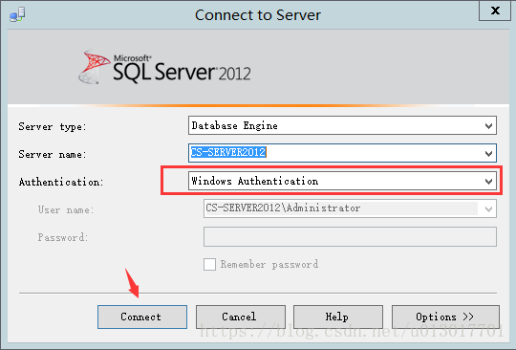Click the Password input field
Image resolution: width=516 pixels, height=350 pixels.
[x=350, y=236]
